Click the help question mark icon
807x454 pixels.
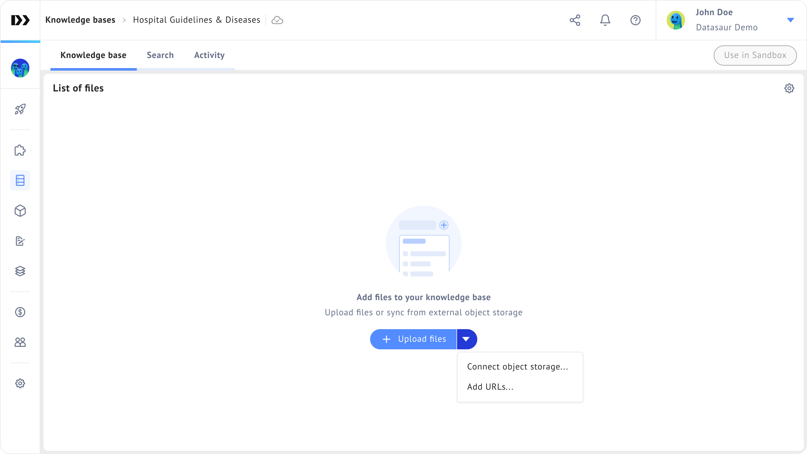coord(635,20)
